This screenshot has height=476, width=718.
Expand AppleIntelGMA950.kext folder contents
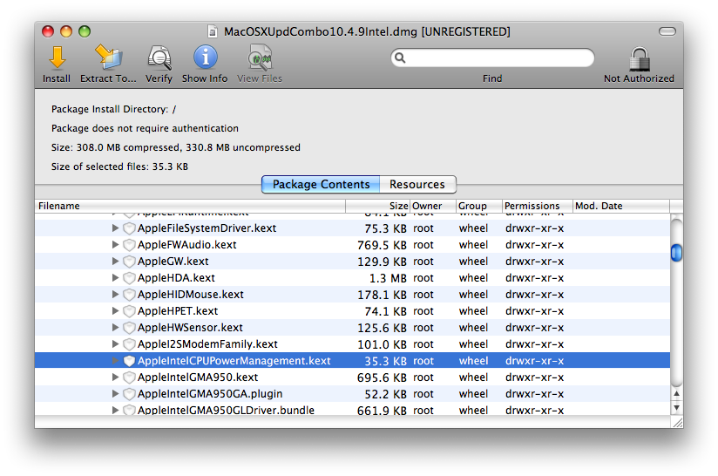click(x=115, y=377)
